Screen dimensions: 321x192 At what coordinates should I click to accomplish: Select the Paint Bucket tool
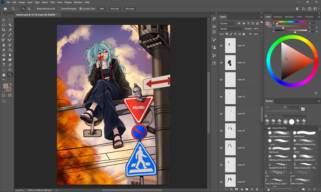[x=10, y=50]
